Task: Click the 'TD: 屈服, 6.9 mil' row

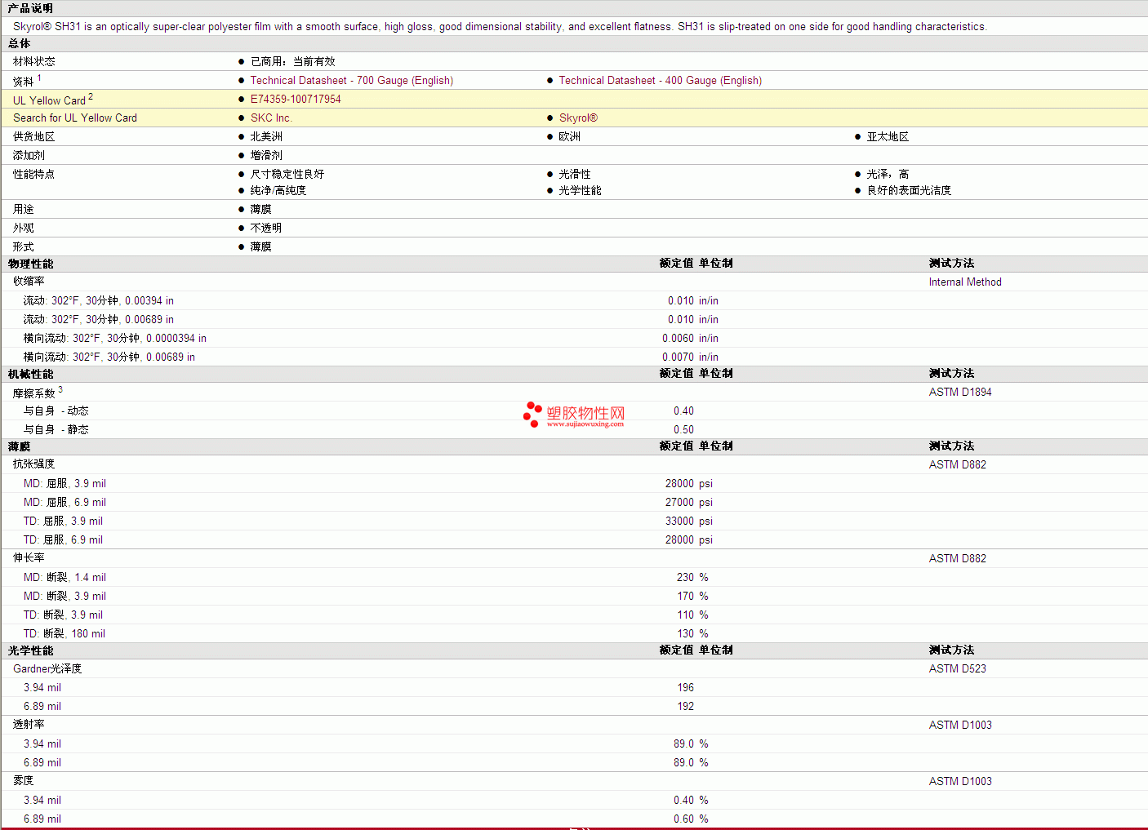Action: (x=574, y=539)
